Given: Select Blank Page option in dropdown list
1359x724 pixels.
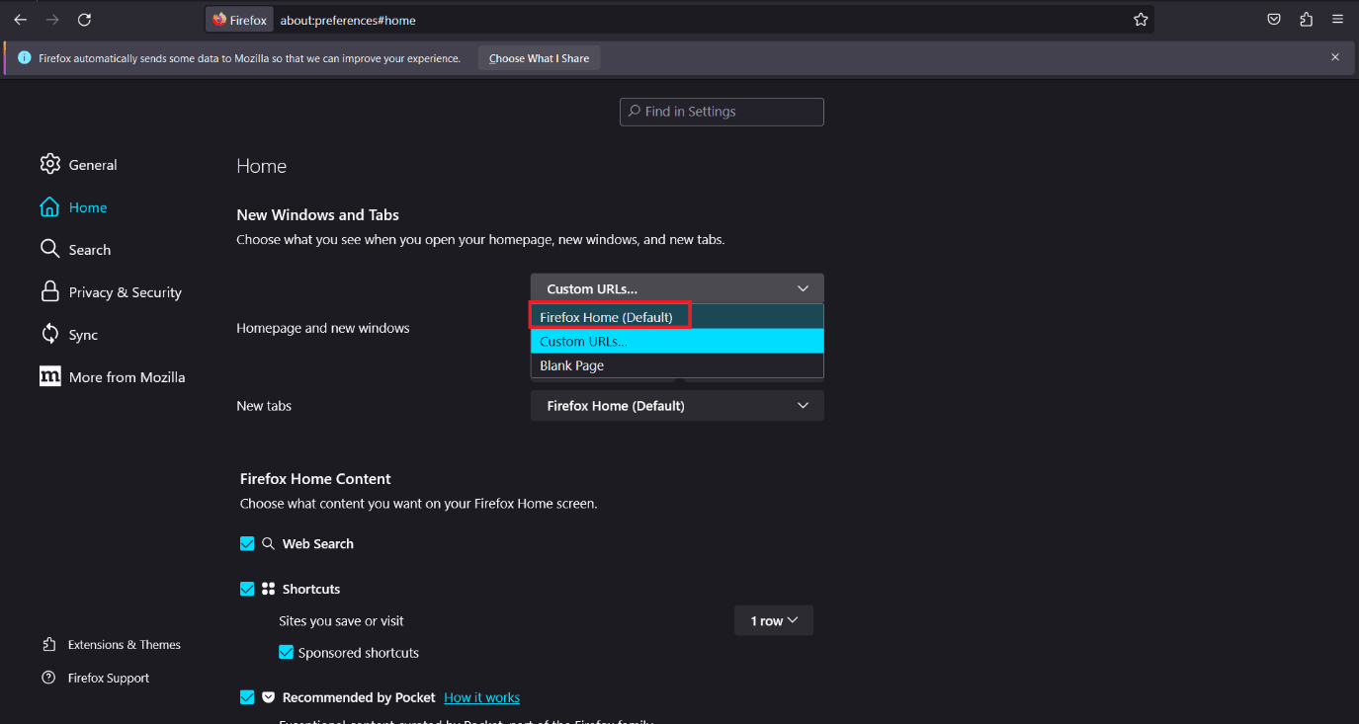Looking at the screenshot, I should [677, 365].
